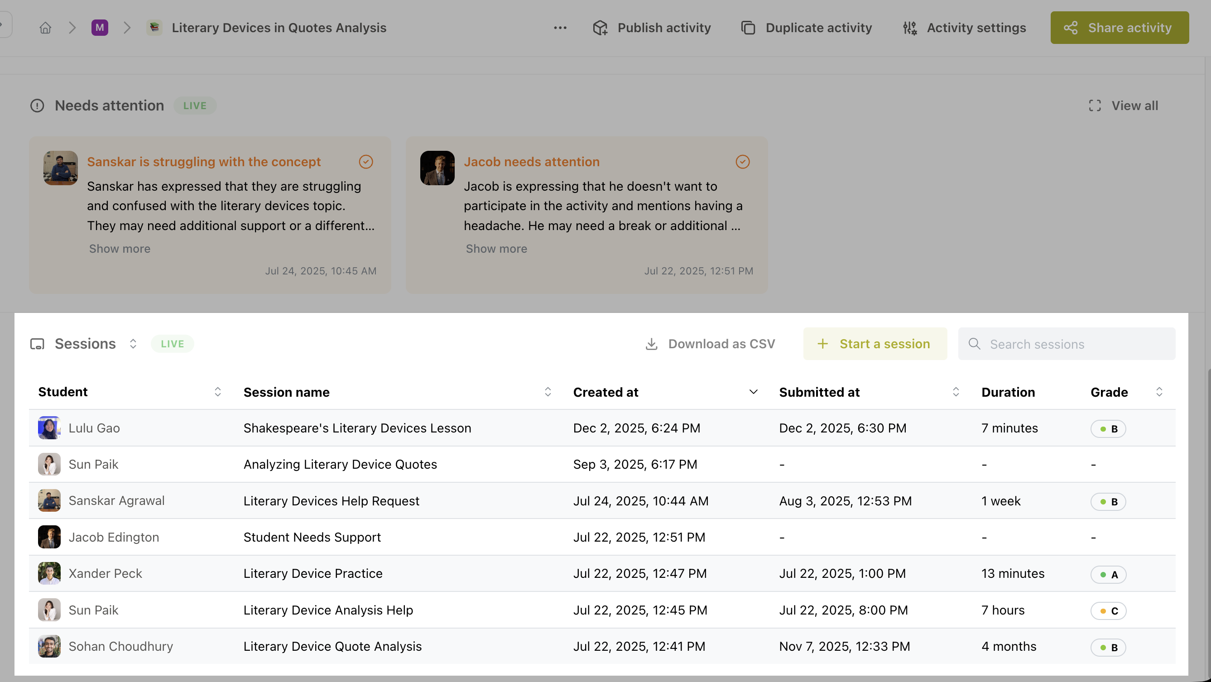Open Analyzing Literary Device Quotes session

point(340,464)
